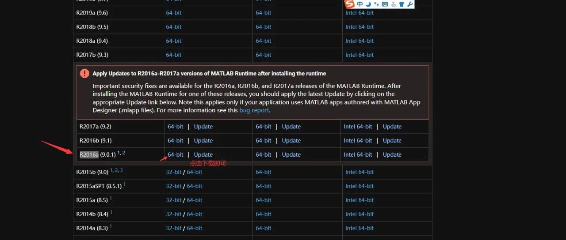This screenshot has width=566, height=240.
Task: Open footnote 1 next to R2015aSP1 (8.5.1)
Action: 125,184
